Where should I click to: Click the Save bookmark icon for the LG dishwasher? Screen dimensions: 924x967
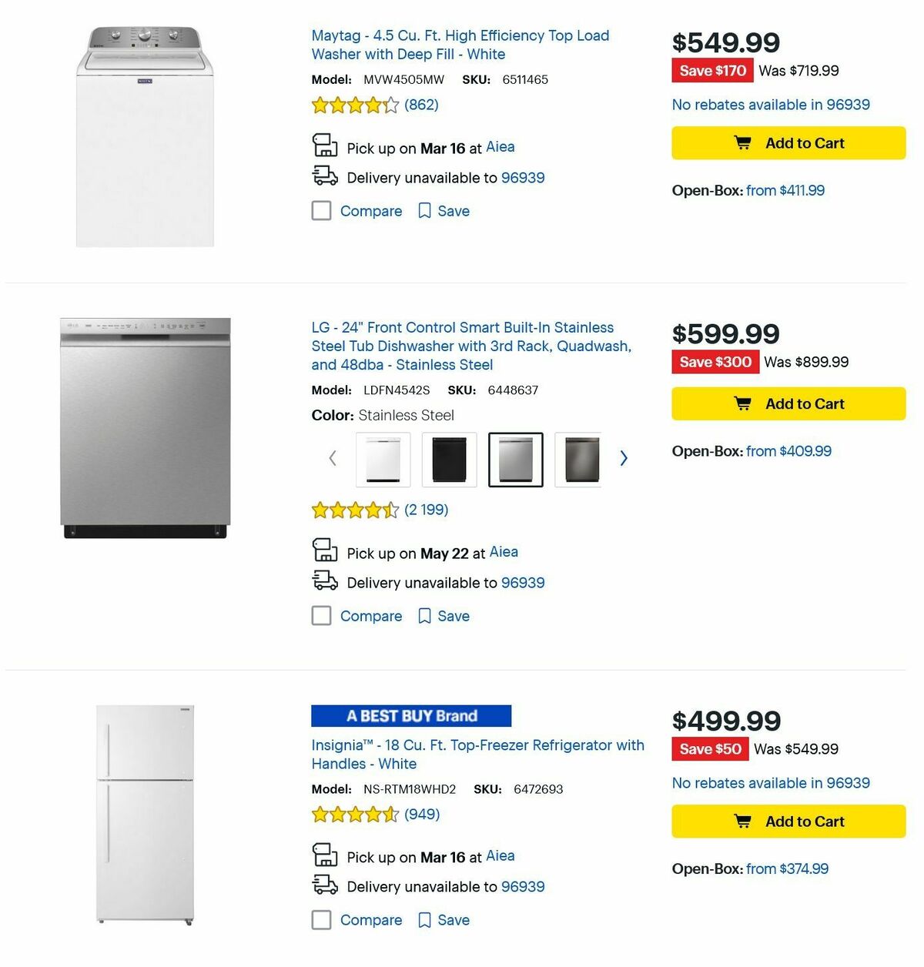coord(425,616)
